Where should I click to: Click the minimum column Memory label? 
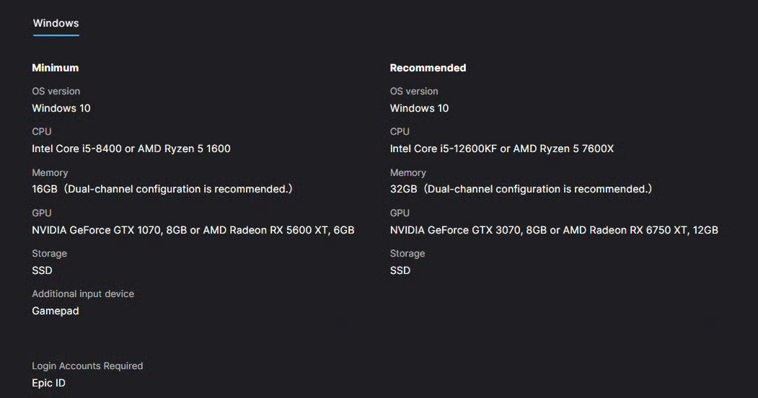coord(50,172)
